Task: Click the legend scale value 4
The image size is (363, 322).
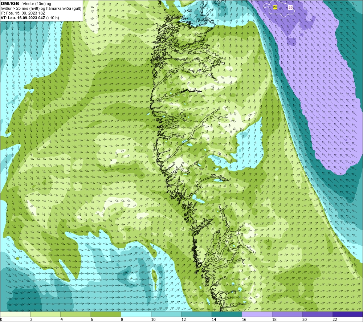Action: click(62, 320)
